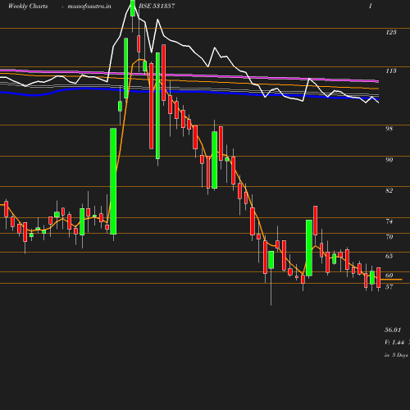The height and width of the screenshot is (410, 410).
Task: Click the 74 price axis label
Action: pyautogui.click(x=389, y=221)
